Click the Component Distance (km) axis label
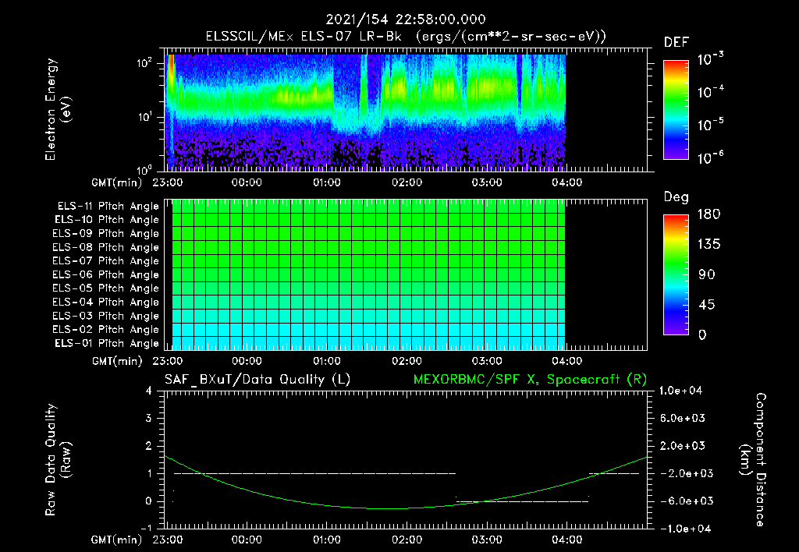799x552 pixels. pyautogui.click(x=753, y=460)
